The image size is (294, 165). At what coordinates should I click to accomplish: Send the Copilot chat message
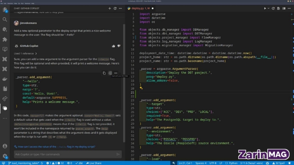click(118, 154)
